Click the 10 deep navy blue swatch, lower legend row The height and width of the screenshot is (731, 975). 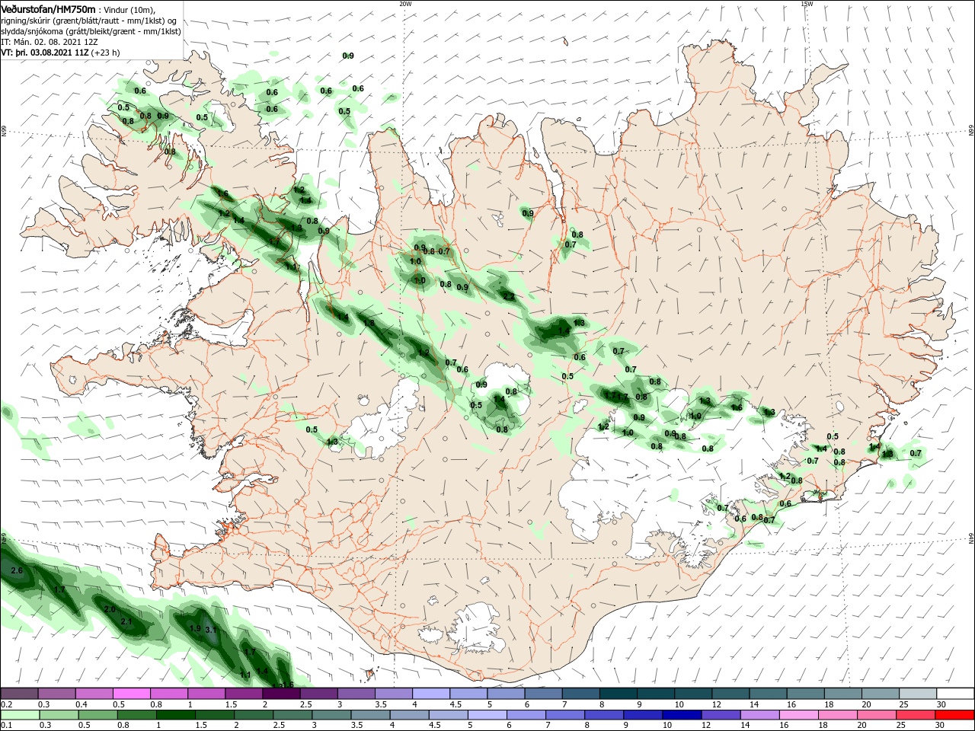click(682, 715)
